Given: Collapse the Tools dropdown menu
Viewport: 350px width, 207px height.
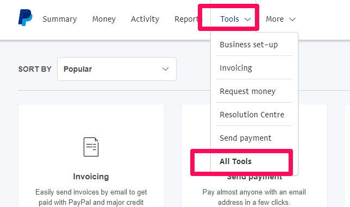Looking at the screenshot, I should [235, 19].
